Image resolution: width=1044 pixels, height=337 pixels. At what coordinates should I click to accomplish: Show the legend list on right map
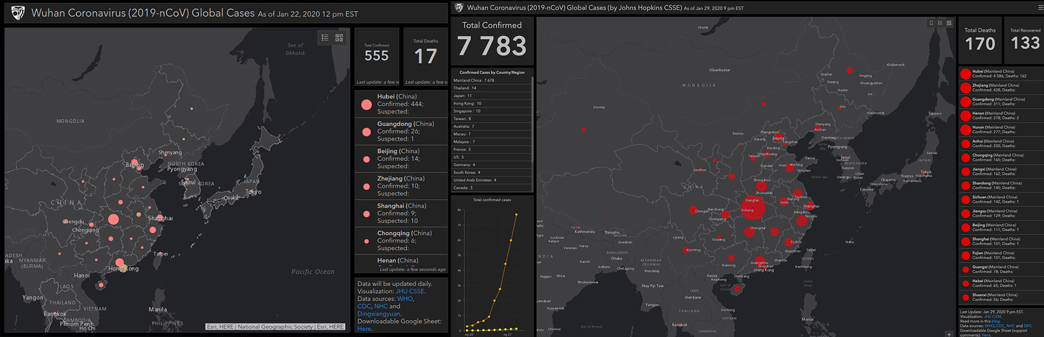pyautogui.click(x=940, y=23)
